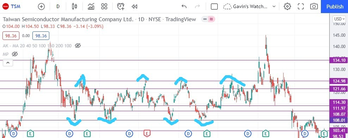The image size is (348, 138).
Task: Expand the chevron beside Gavin's Watch
Action: tap(274, 6)
